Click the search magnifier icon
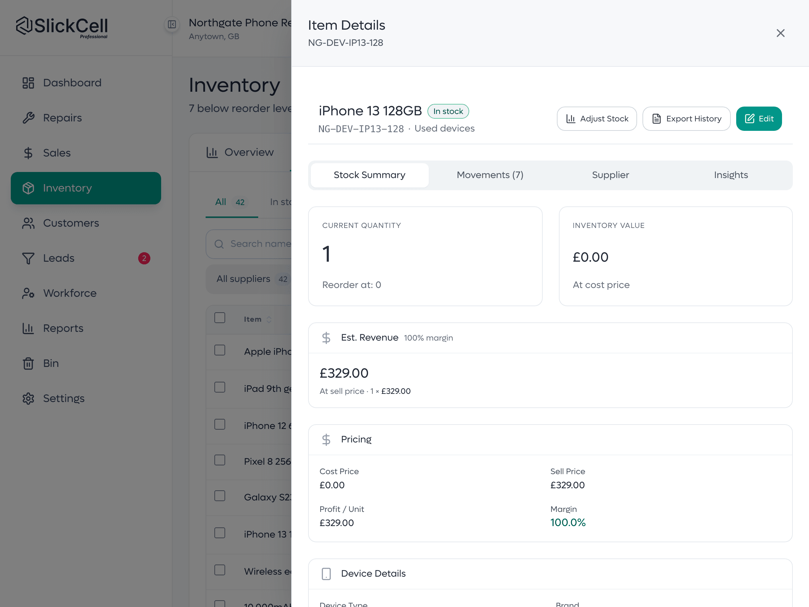809x607 pixels. pos(219,244)
